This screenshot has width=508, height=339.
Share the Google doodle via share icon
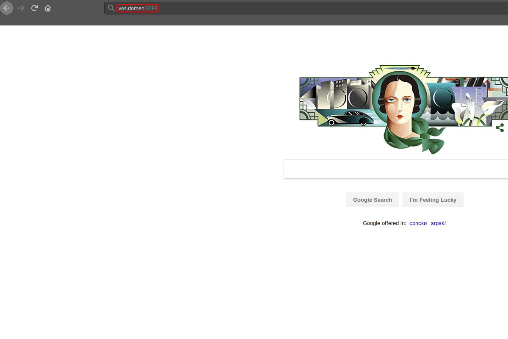point(500,128)
